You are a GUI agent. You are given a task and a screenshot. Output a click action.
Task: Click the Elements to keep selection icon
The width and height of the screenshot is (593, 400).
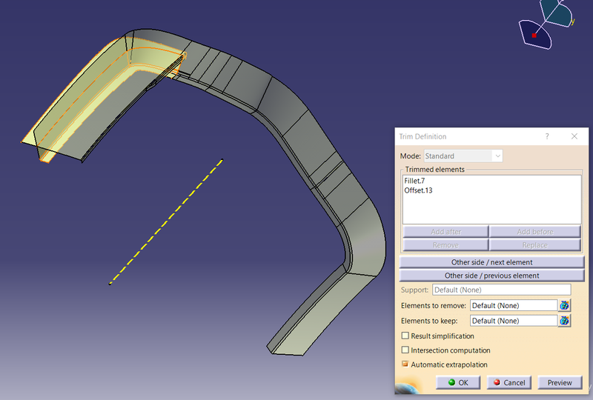click(x=565, y=321)
